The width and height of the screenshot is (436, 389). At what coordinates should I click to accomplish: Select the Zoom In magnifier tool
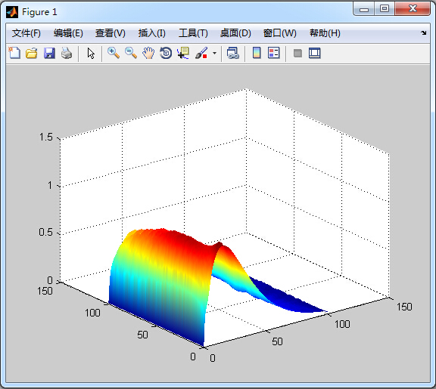[x=114, y=53]
